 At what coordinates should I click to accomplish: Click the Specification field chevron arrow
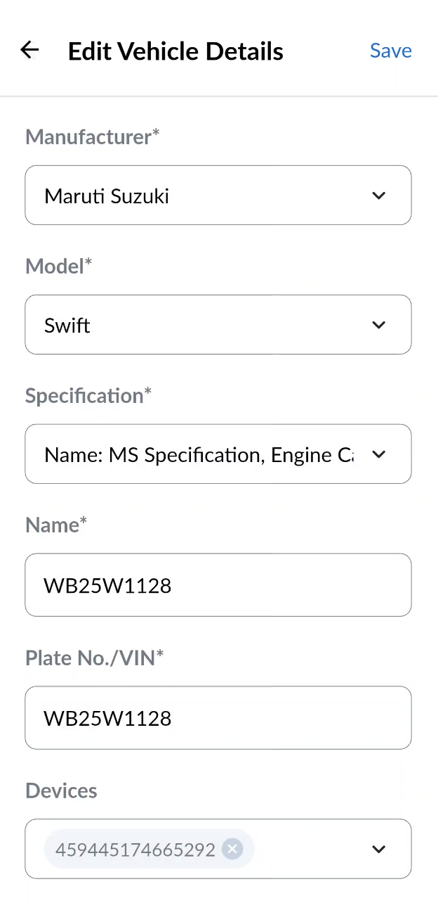coord(379,454)
